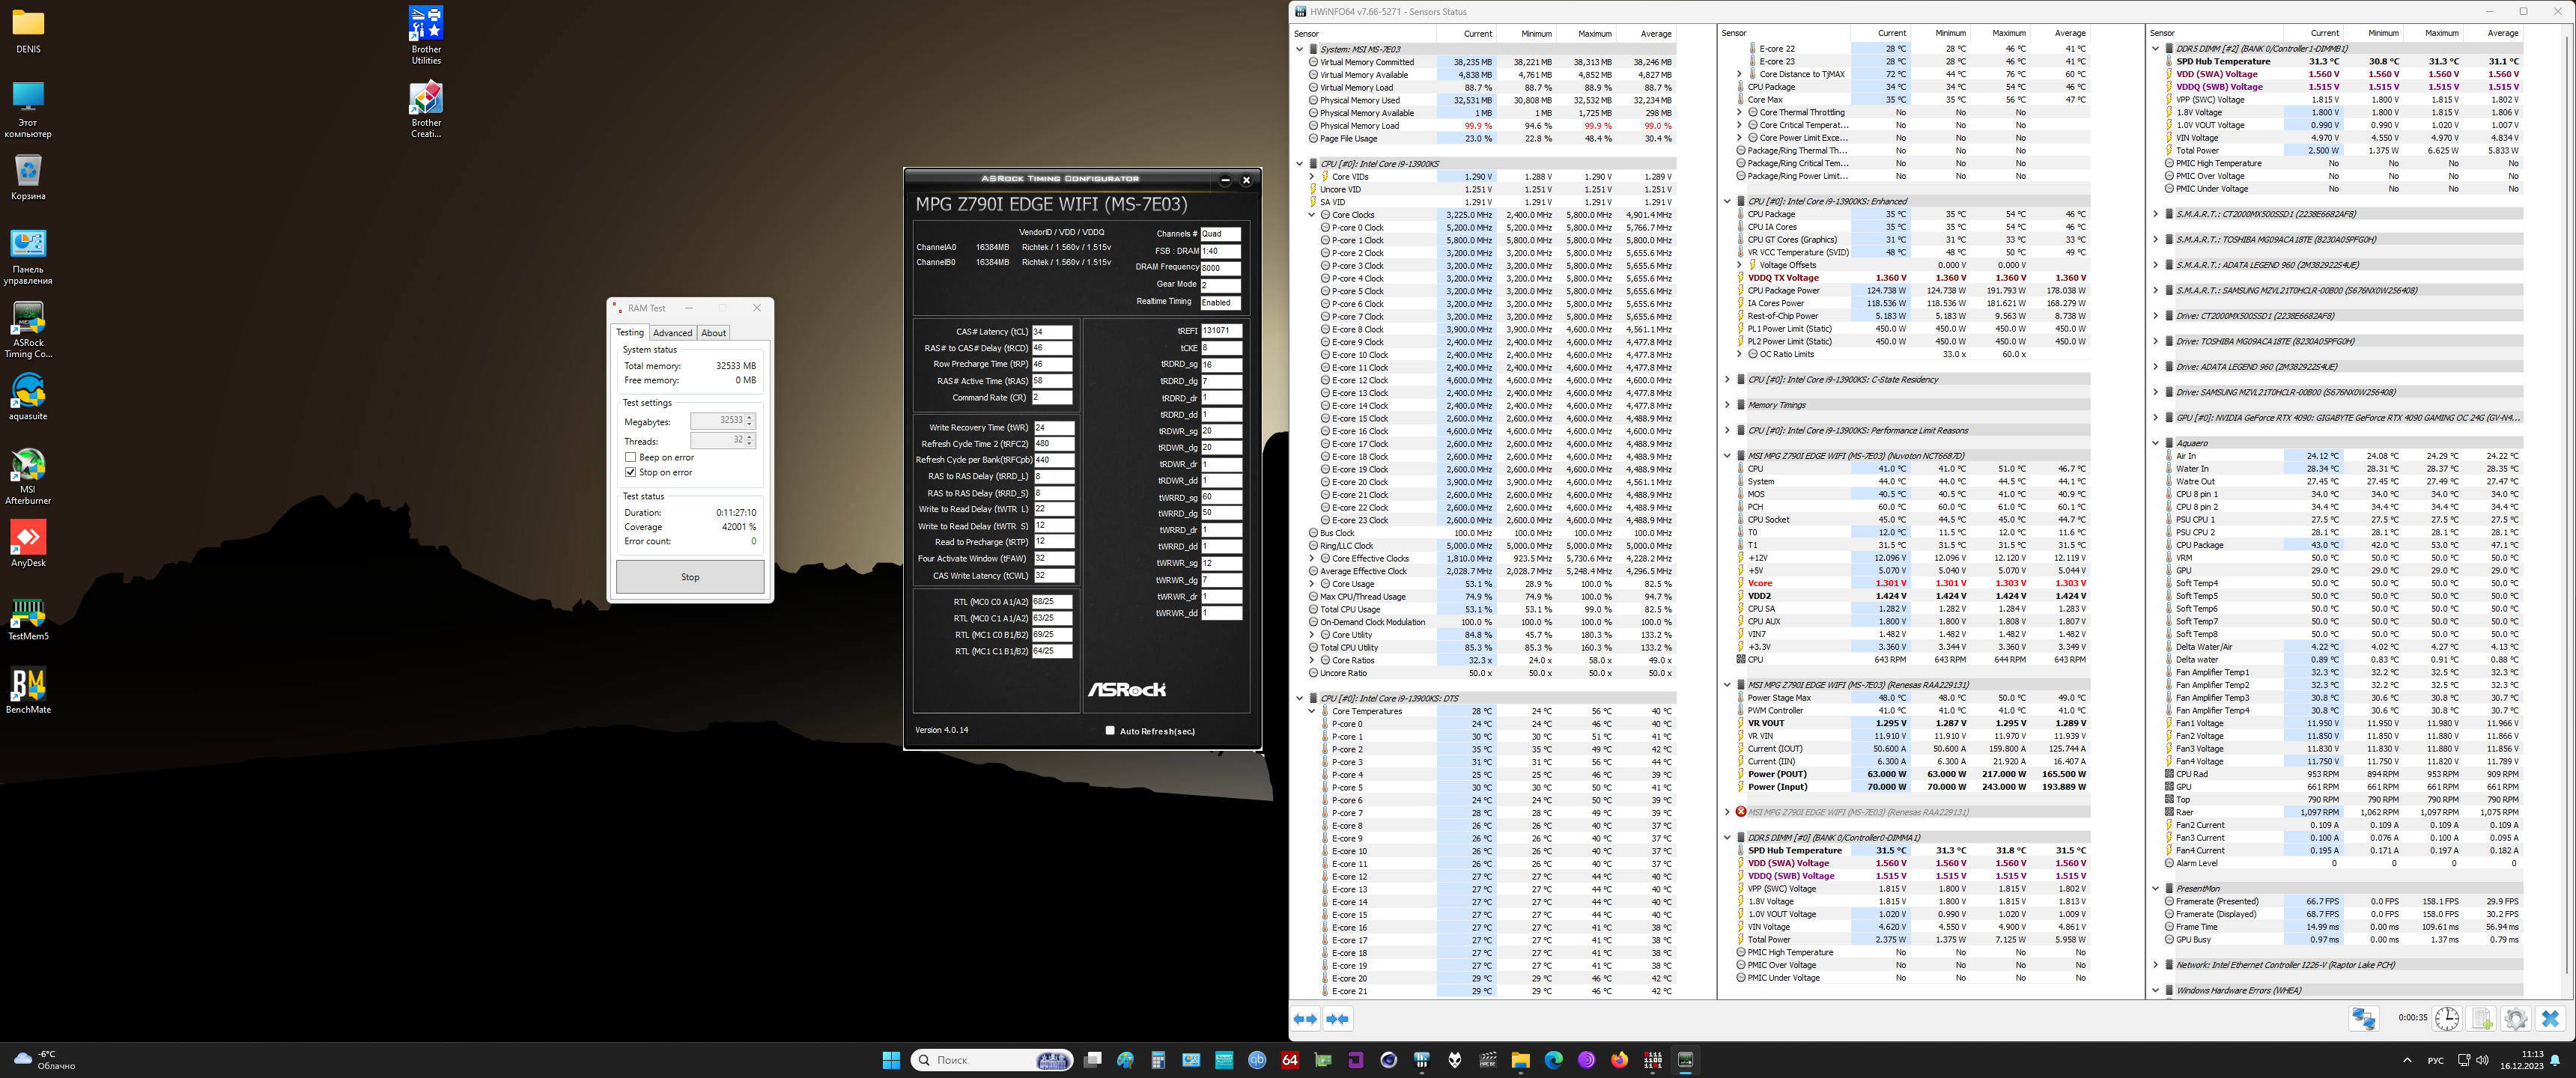Click the Windows Start button on taskbar

pos(890,1060)
